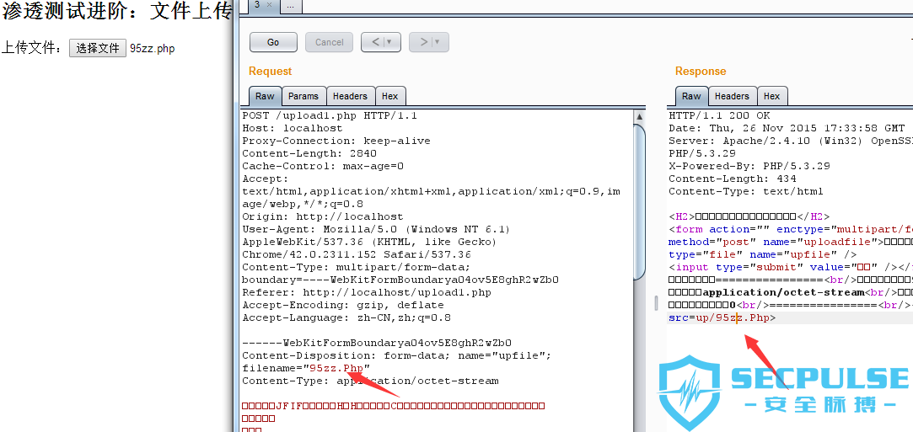Click the filename value '95zz.Php' in request
This screenshot has width=913, height=432.
(336, 369)
